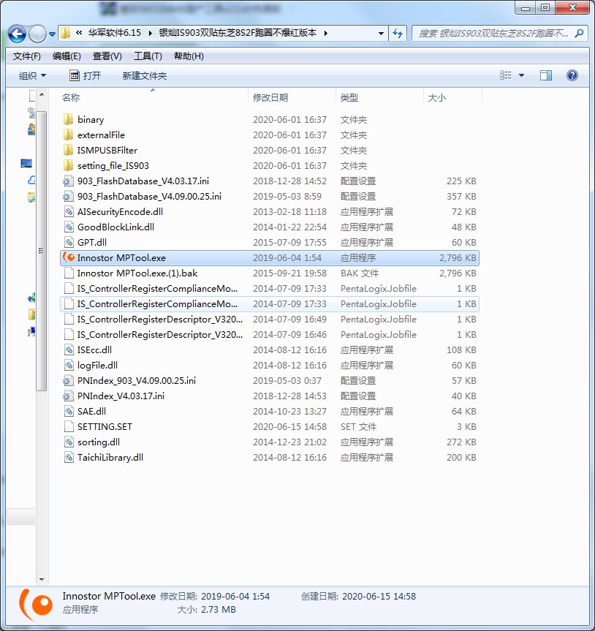The width and height of the screenshot is (595, 631).
Task: Open the 帮助(H) menu
Action: pyautogui.click(x=189, y=56)
